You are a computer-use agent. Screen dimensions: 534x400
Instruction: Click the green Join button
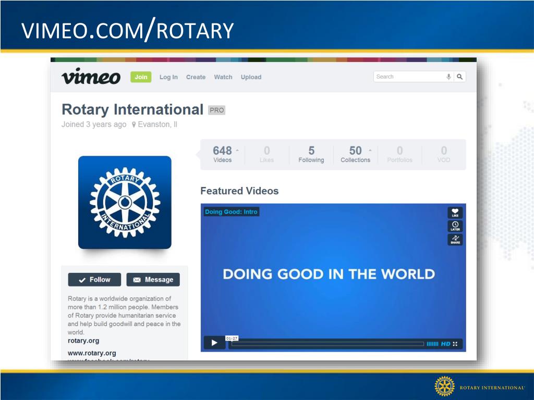141,77
